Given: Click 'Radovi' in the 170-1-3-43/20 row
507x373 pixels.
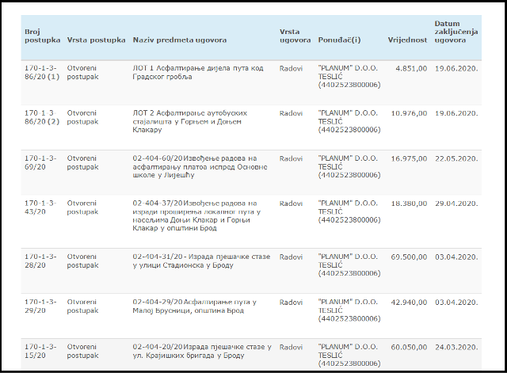Looking at the screenshot, I should click(x=291, y=204).
